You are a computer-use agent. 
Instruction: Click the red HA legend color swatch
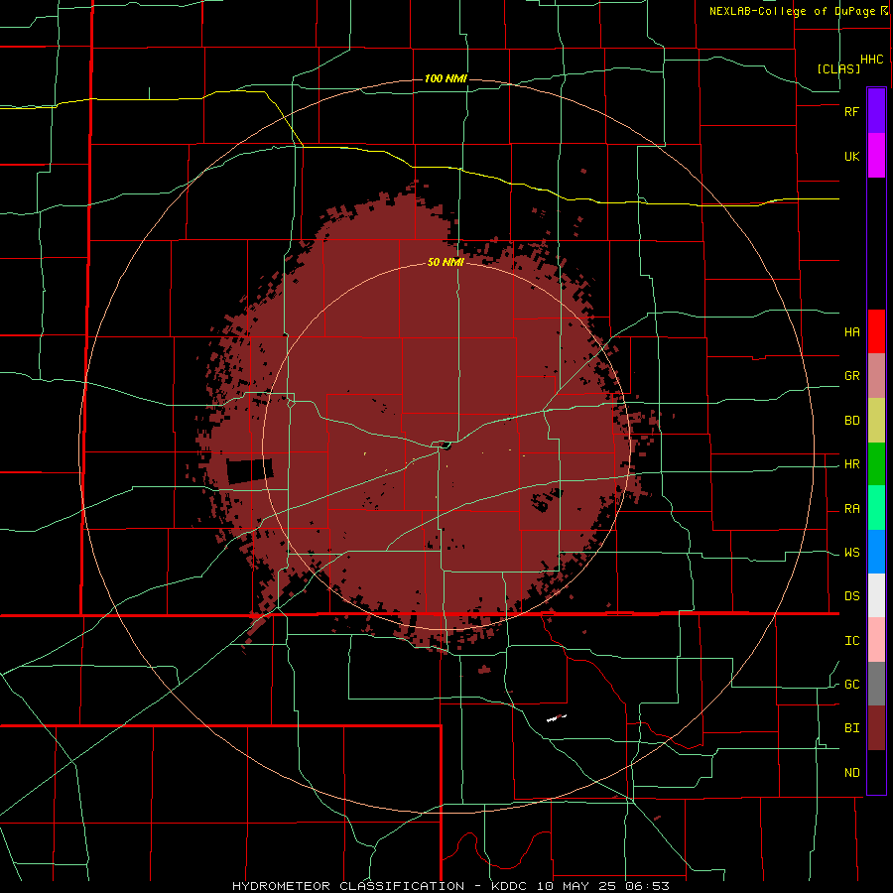[x=876, y=331]
